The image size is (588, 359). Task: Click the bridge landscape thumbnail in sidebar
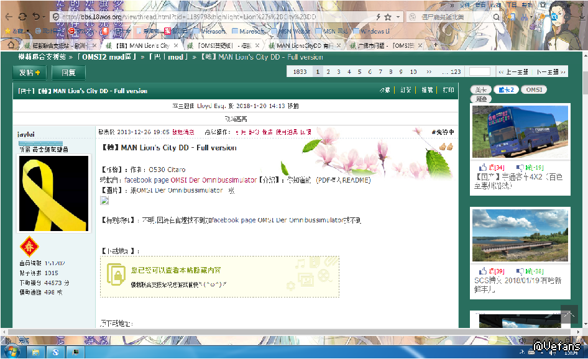pyautogui.click(x=520, y=235)
